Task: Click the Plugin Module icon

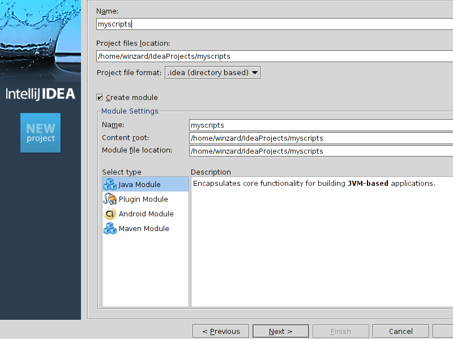Action: [110, 199]
